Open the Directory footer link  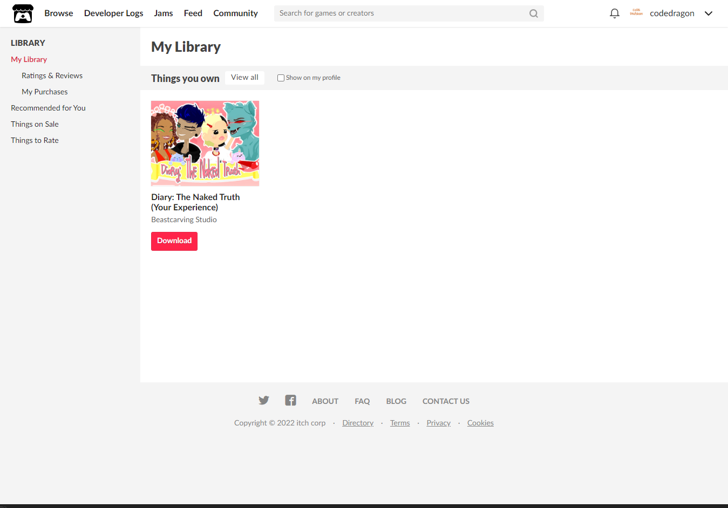click(358, 423)
